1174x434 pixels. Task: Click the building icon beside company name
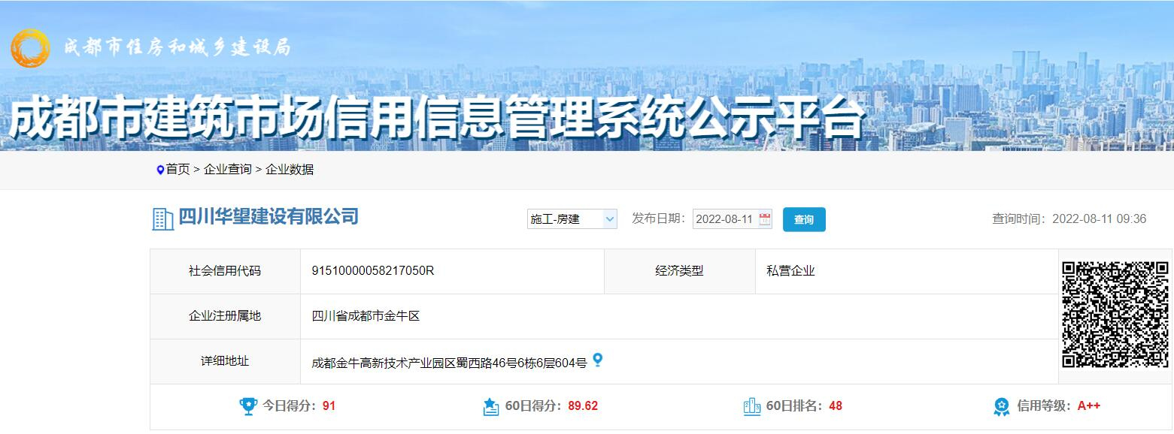click(163, 219)
